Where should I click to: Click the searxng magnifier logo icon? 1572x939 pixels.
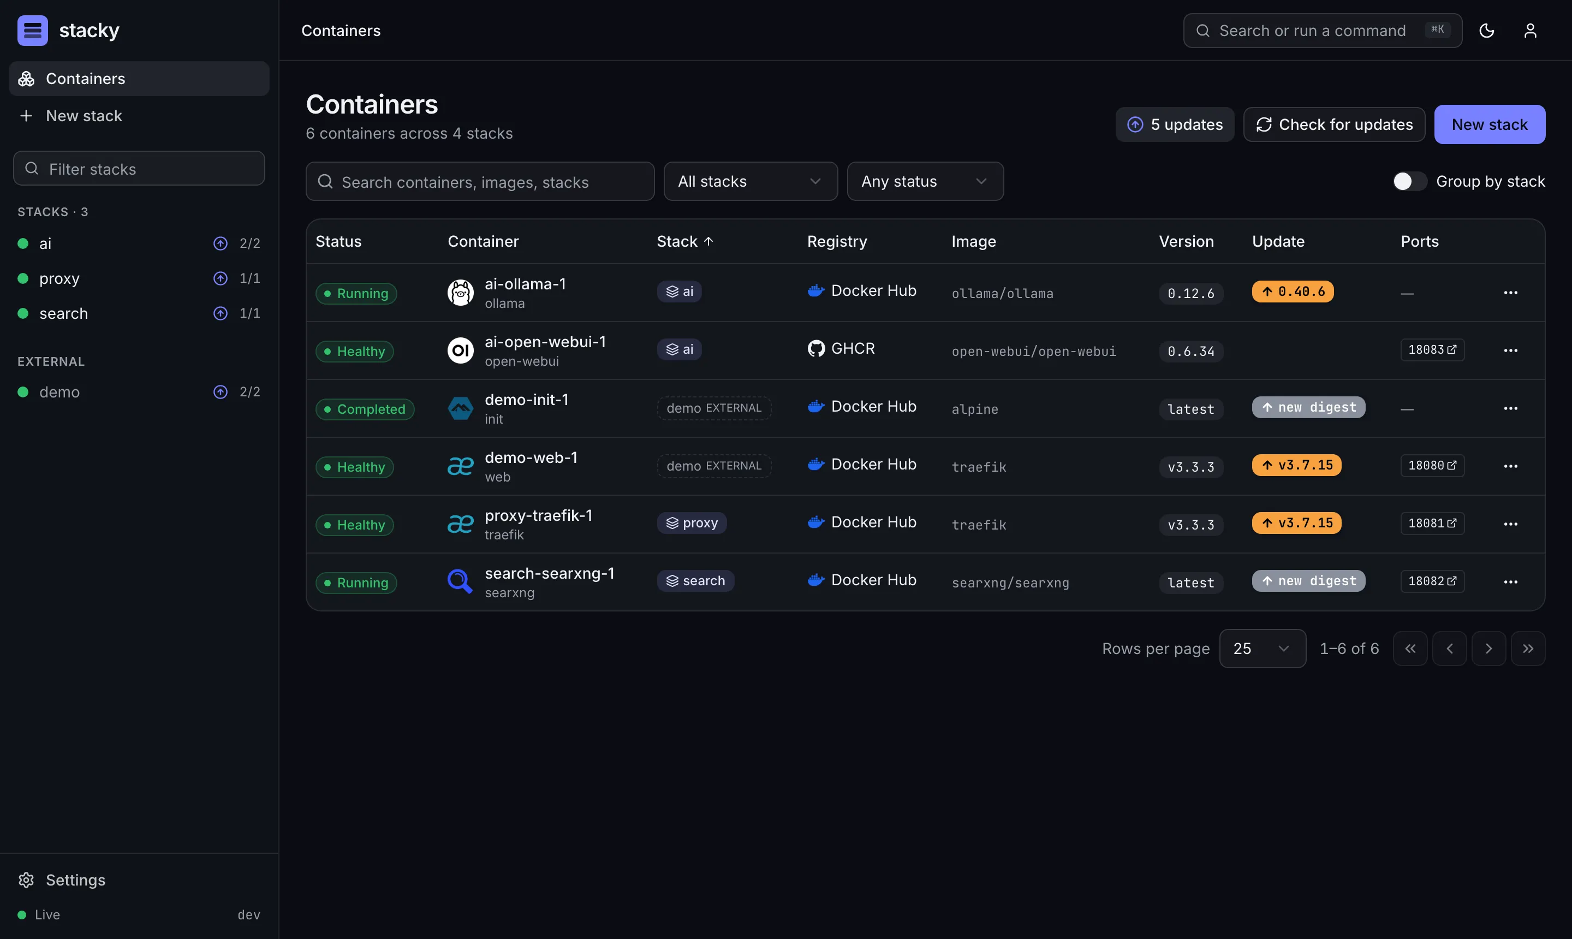(460, 582)
